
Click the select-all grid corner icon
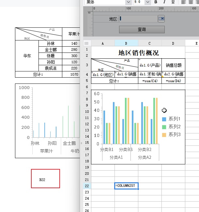click(x=86, y=43)
